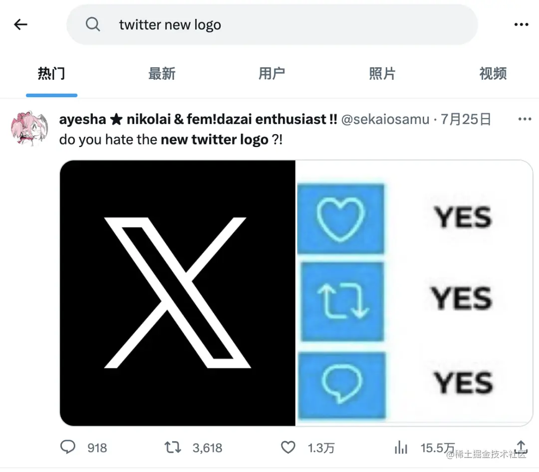
Task: Switch to the 最新 tab
Action: (162, 73)
